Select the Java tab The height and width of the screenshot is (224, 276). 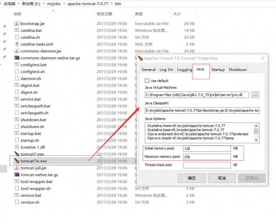[x=200, y=69]
